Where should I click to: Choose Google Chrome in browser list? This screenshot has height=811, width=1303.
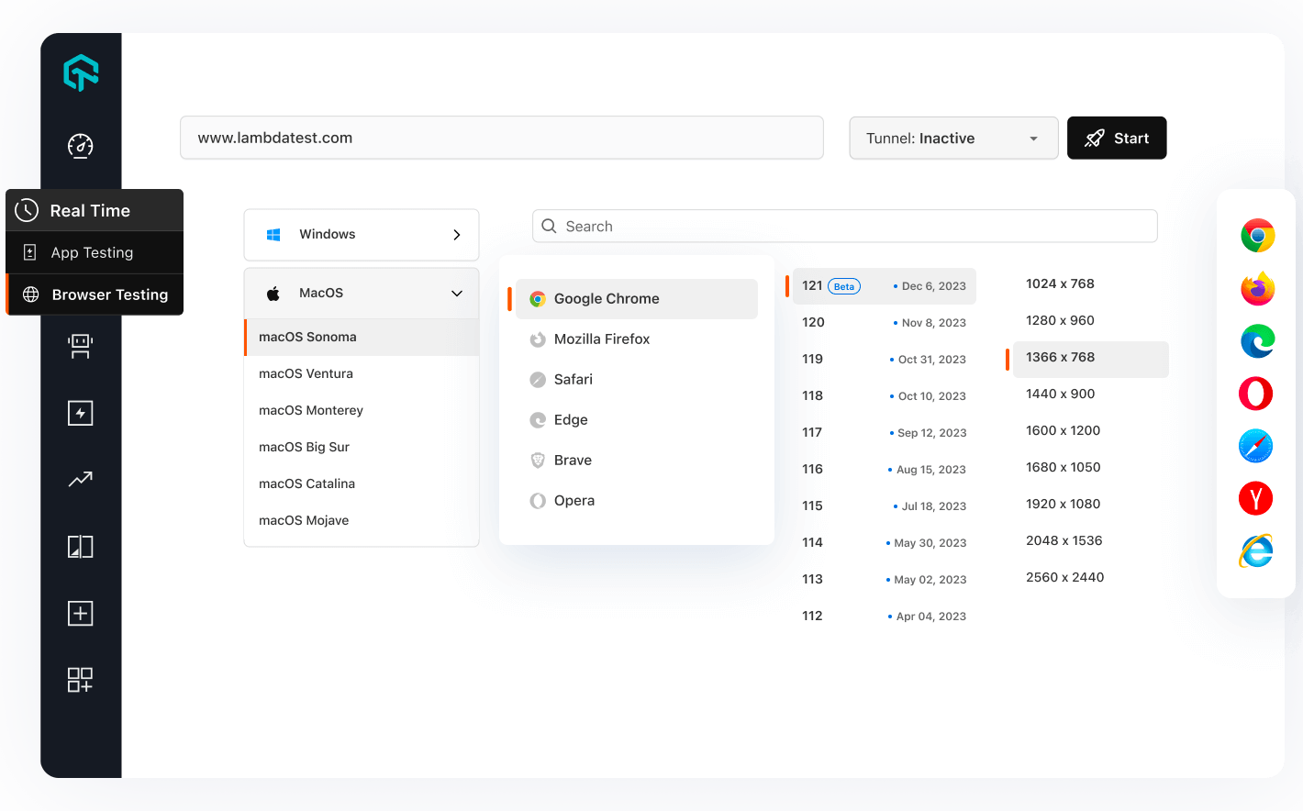pyautogui.click(x=637, y=299)
